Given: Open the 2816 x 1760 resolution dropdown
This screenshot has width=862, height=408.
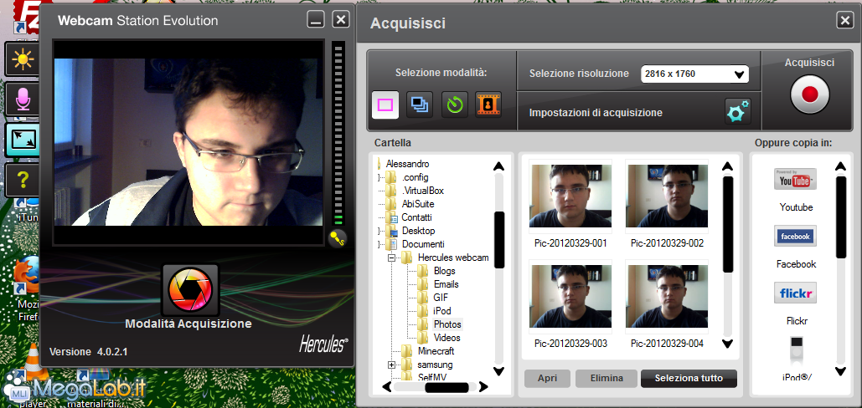Looking at the screenshot, I should 694,74.
